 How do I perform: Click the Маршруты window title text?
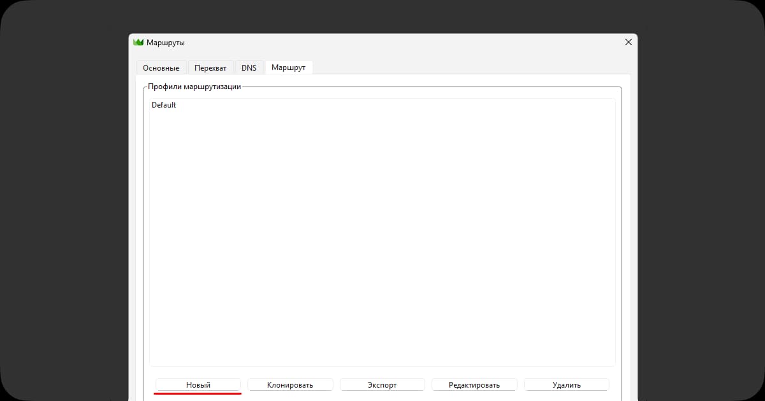click(x=166, y=43)
